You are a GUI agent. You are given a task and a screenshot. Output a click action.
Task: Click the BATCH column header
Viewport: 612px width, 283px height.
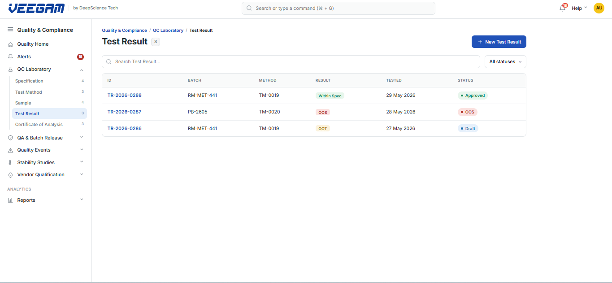(x=195, y=81)
